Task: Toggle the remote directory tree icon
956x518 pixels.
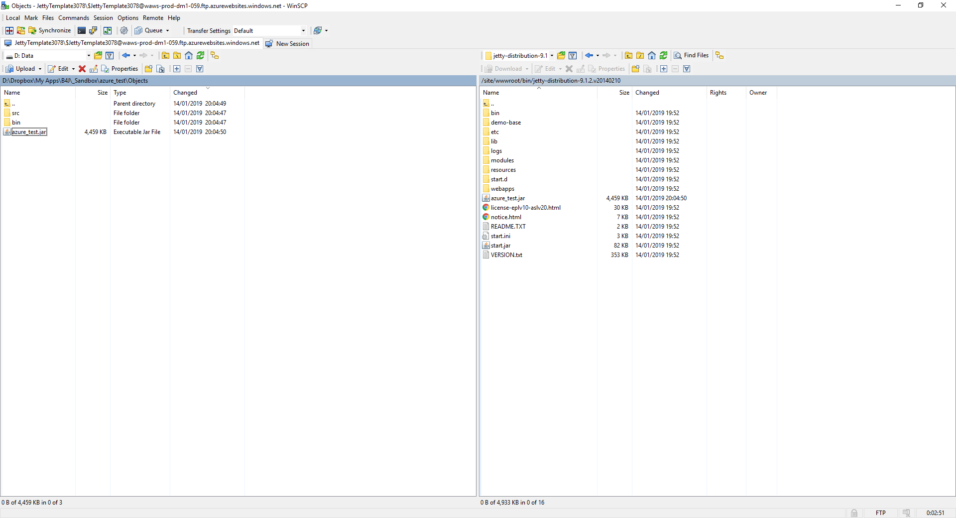Action: 719,55
